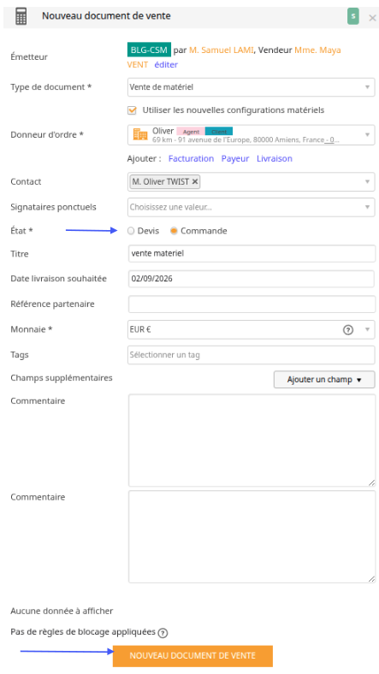Toggle the new material configurations checkbox
This screenshot has height=674, width=379.
[x=133, y=110]
